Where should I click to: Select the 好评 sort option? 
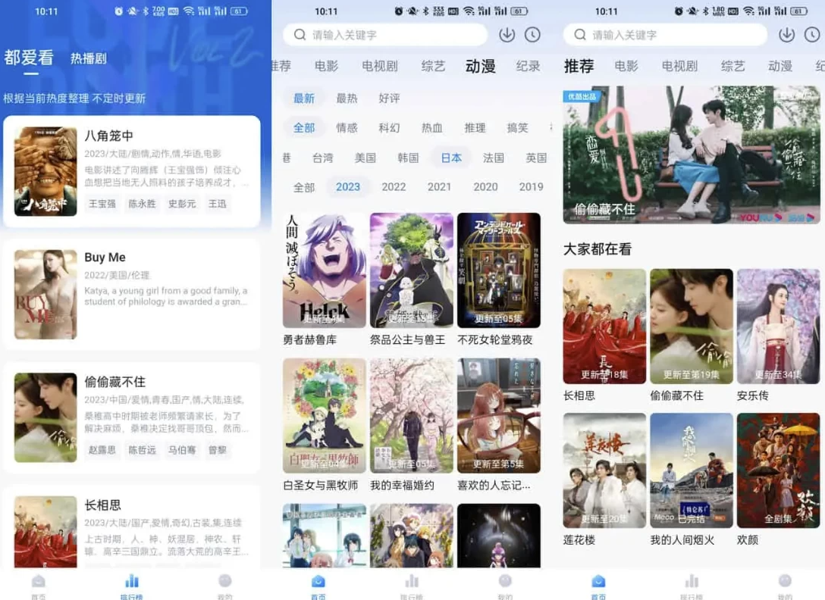(389, 98)
